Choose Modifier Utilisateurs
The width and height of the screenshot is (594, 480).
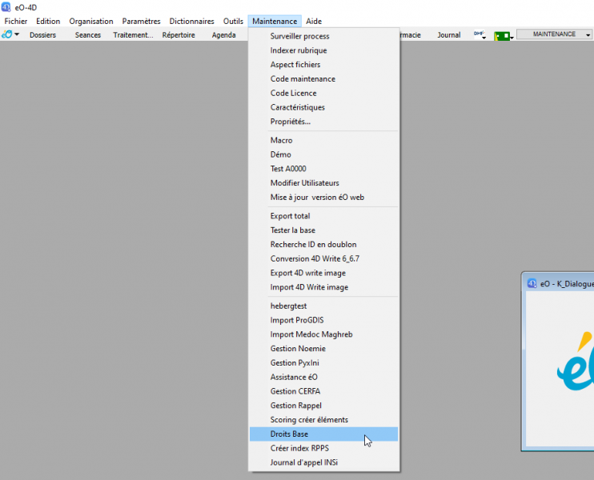click(x=324, y=183)
